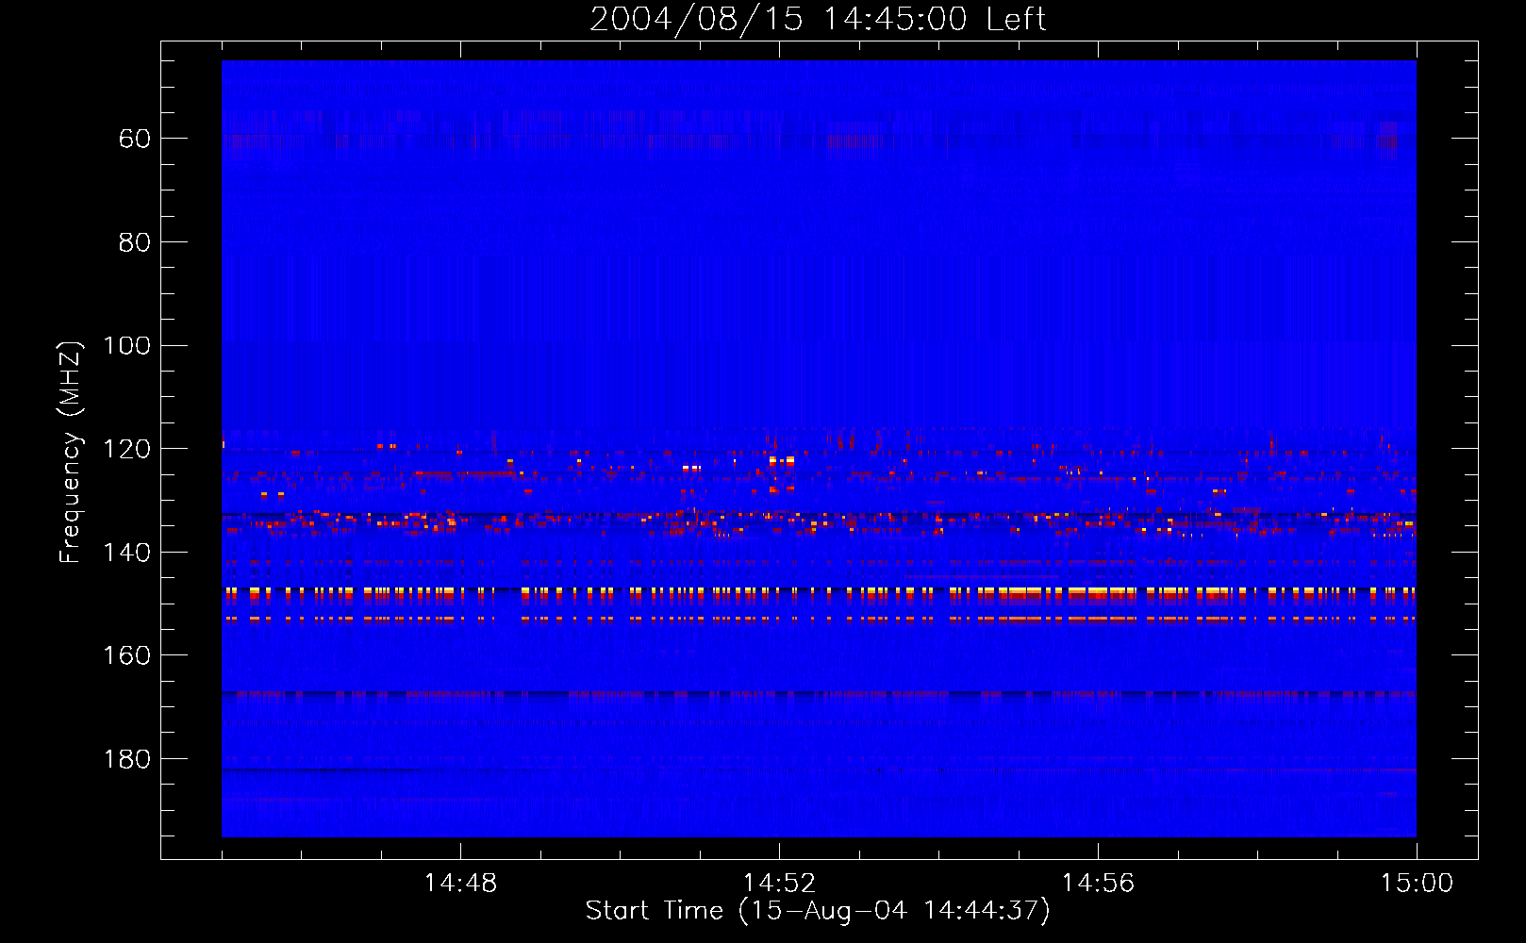Click the 80 frequency tick label

pyautogui.click(x=135, y=243)
